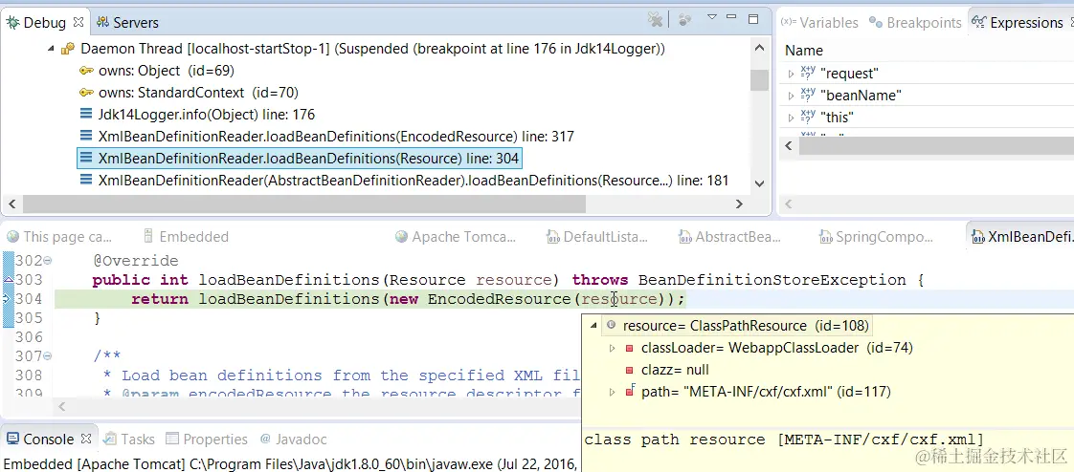Collapse the resource= ClassPathResource node
This screenshot has width=1074, height=472.
tap(593, 326)
